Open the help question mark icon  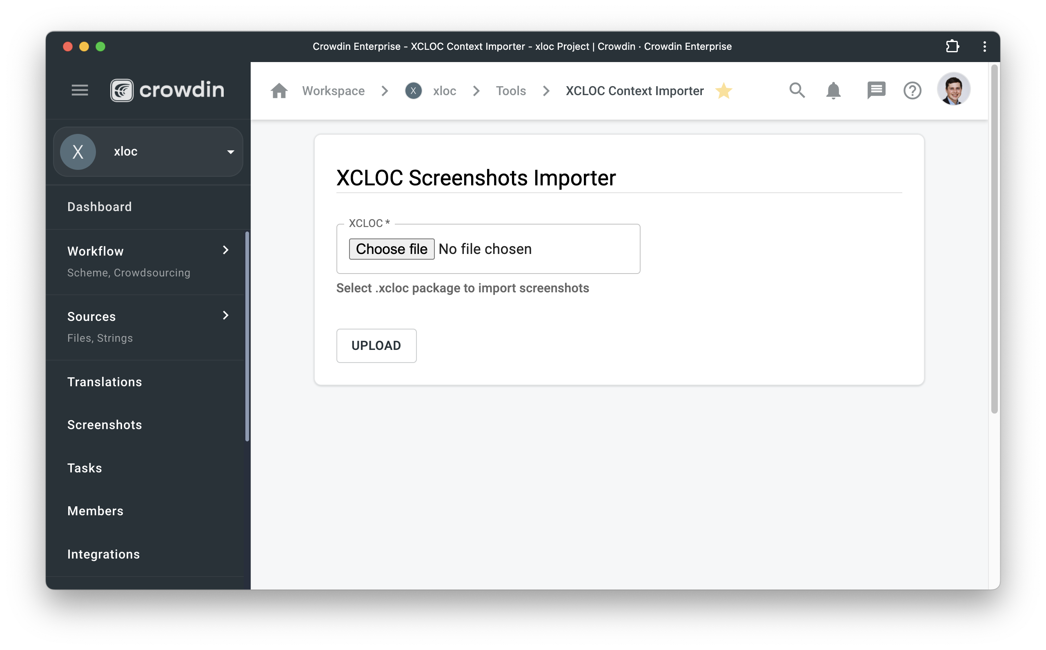(912, 90)
